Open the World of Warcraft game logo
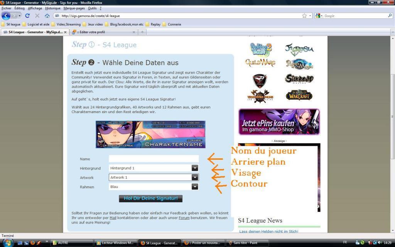This screenshot has width=395, height=247. click(x=299, y=95)
